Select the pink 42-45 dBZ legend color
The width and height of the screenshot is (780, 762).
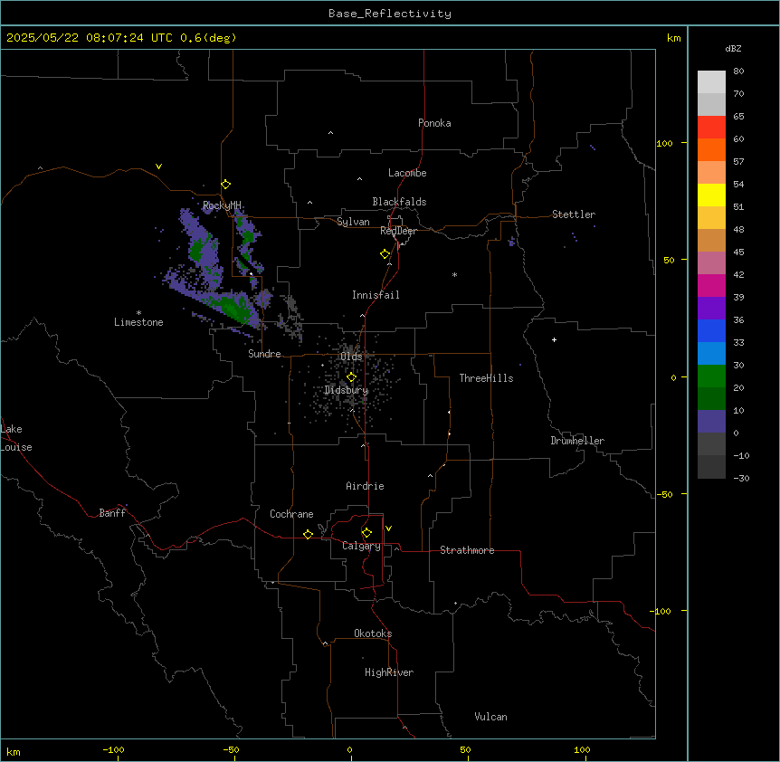(711, 262)
